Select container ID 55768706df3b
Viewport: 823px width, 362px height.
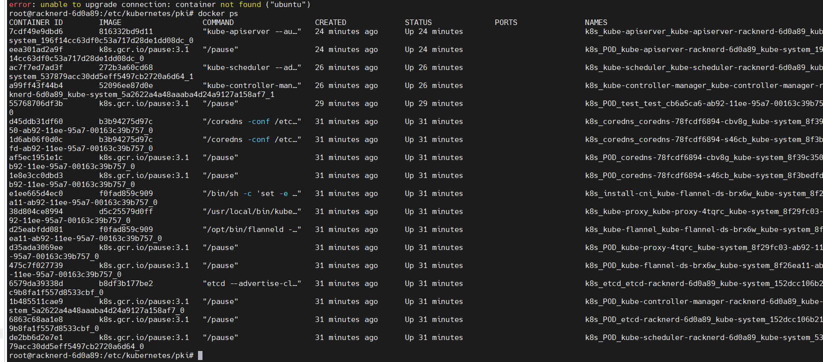pos(36,103)
